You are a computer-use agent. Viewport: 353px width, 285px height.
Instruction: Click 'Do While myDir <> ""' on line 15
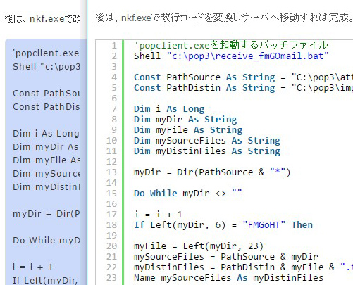(188, 194)
